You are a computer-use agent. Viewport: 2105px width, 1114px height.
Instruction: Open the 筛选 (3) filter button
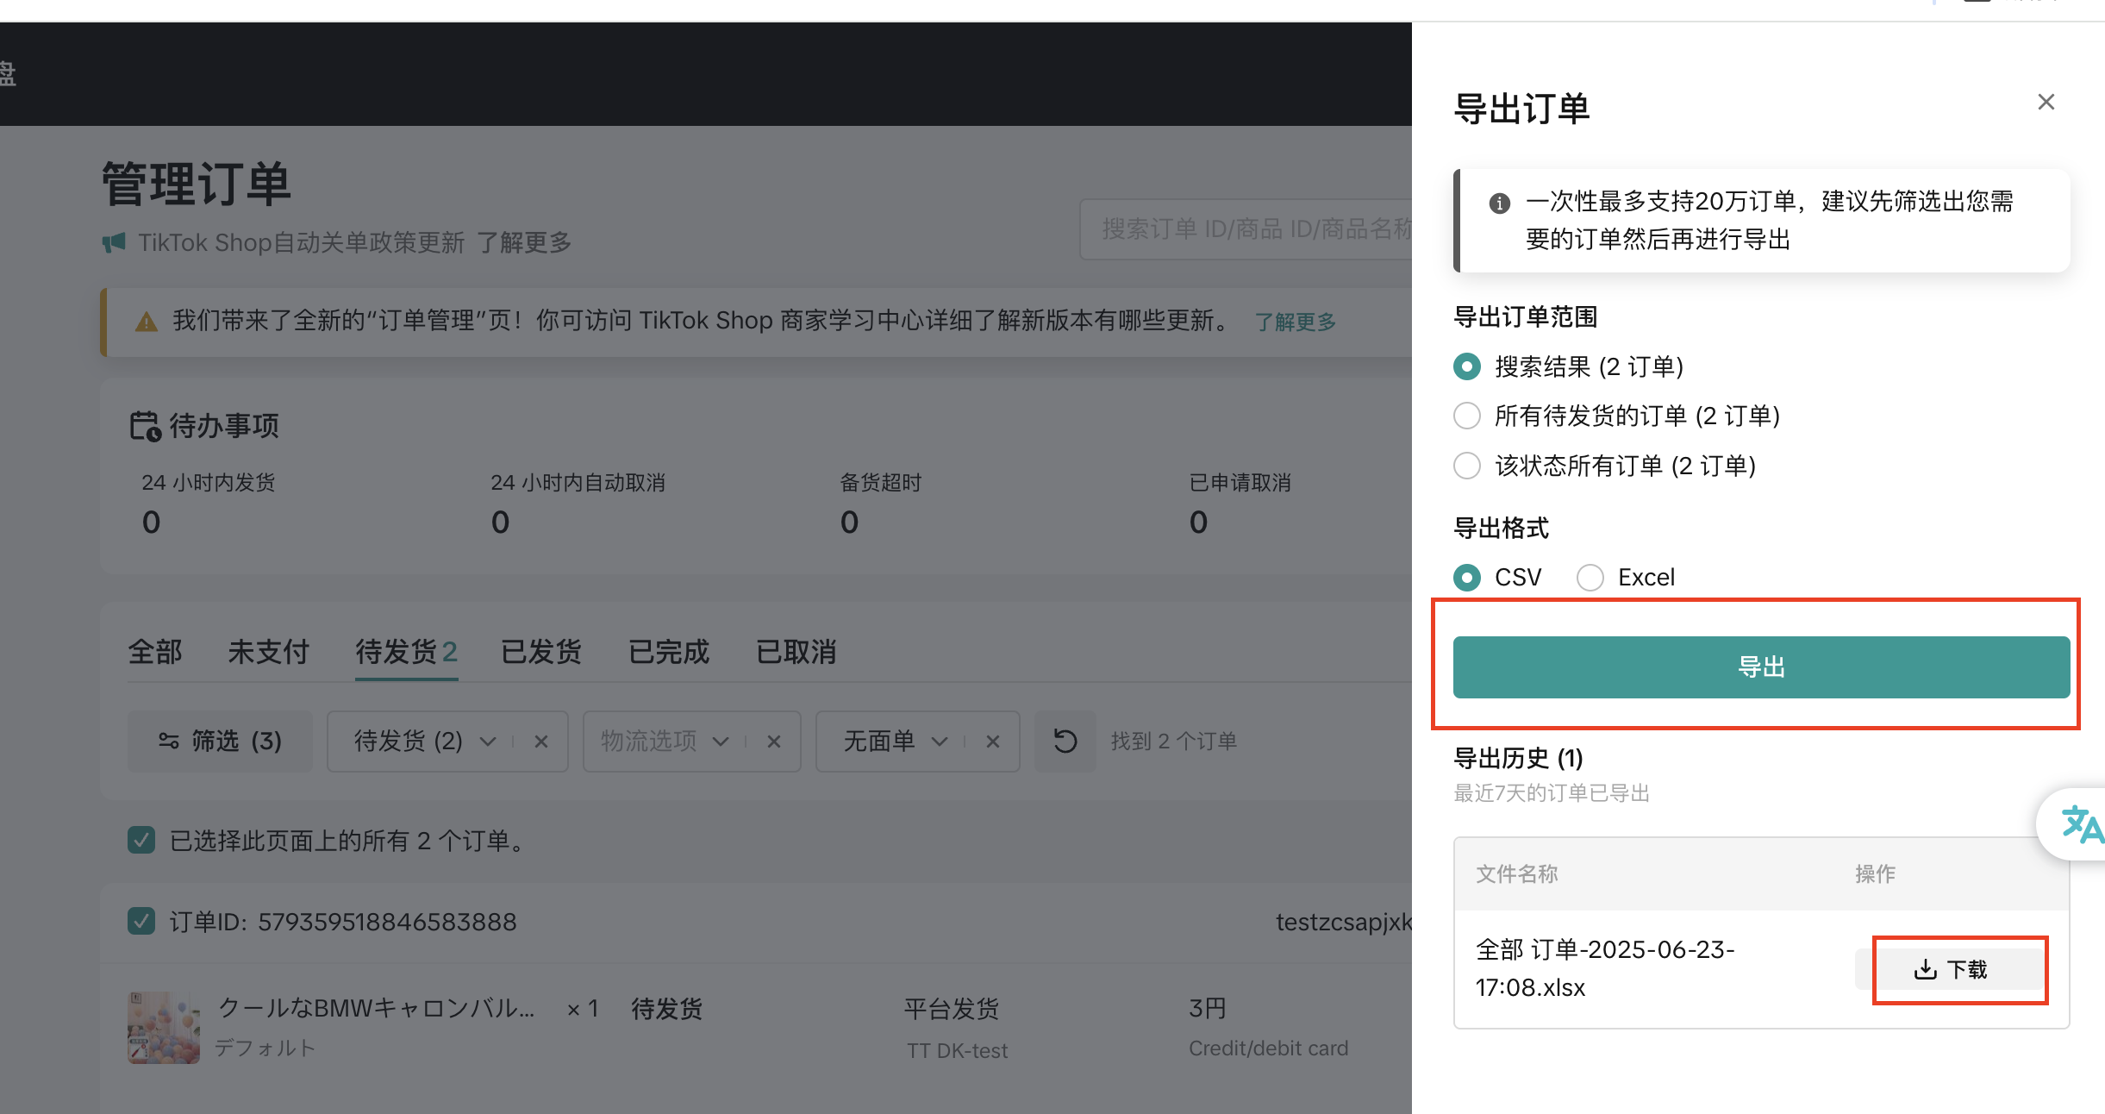click(x=220, y=741)
